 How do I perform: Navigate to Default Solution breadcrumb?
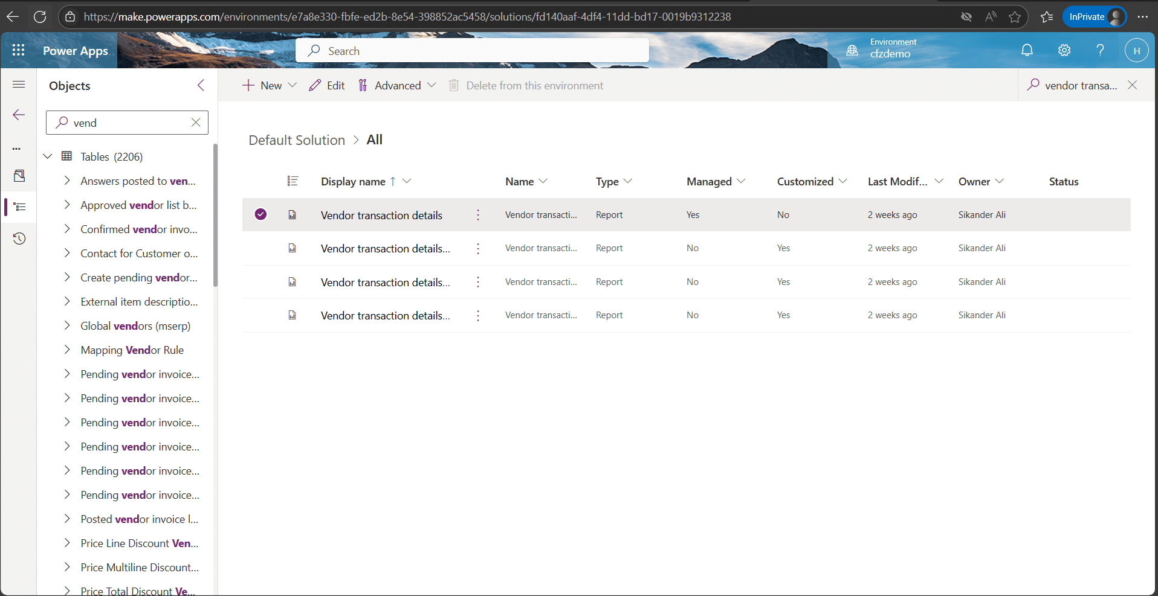(296, 140)
